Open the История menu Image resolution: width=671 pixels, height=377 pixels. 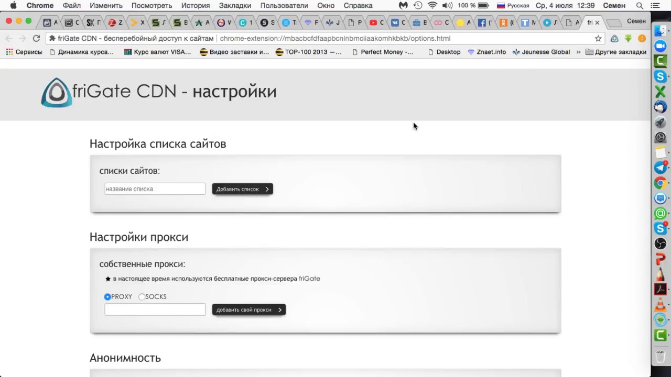click(196, 5)
